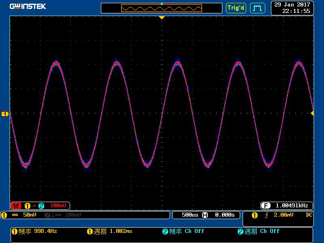Click the GW Instek logo
The width and height of the screenshot is (324, 243).
pos(28,6)
